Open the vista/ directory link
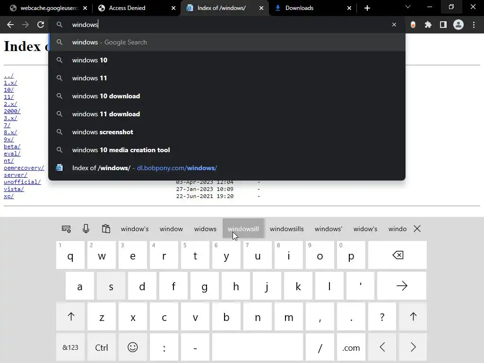 tap(14, 189)
